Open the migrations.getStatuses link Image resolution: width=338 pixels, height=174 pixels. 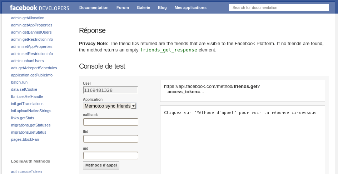[31, 125]
